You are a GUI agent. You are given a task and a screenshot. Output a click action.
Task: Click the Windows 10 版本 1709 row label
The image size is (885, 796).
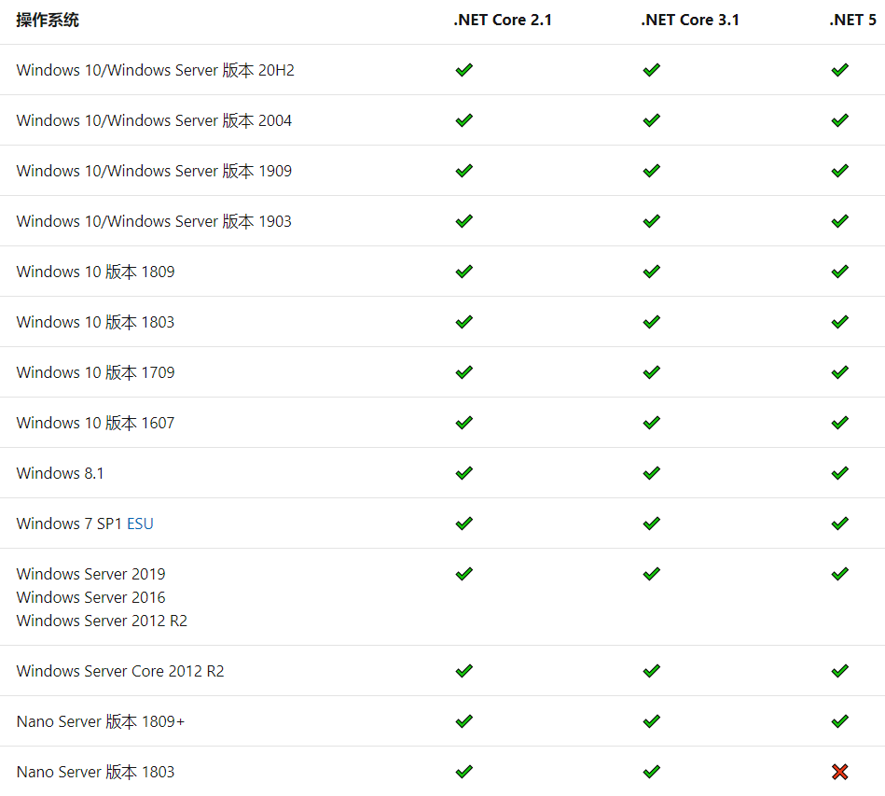95,372
